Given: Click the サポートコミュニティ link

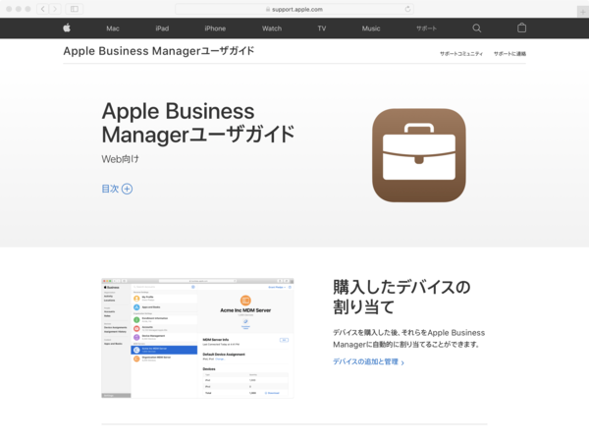Looking at the screenshot, I should [x=461, y=54].
